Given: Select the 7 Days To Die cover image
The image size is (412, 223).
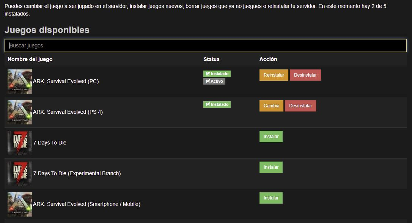Looking at the screenshot, I should tap(20, 143).
